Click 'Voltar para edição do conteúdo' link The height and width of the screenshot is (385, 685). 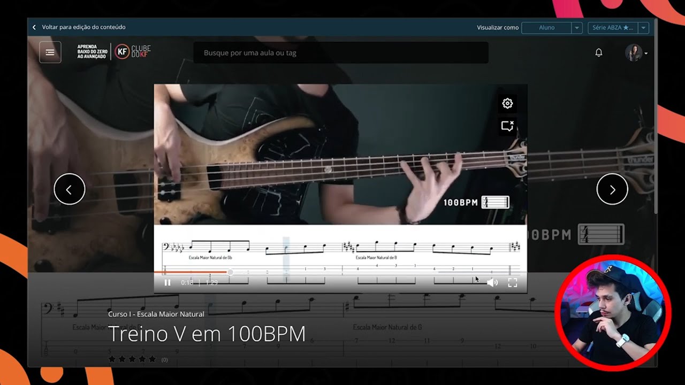coord(83,27)
